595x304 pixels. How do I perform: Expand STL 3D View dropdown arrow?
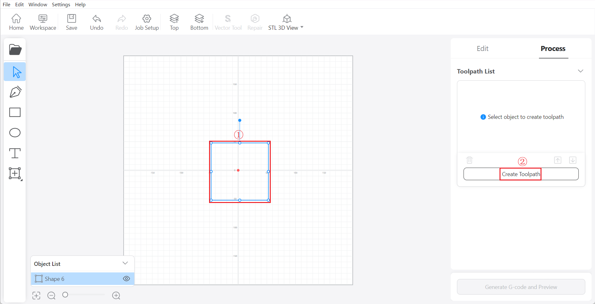tap(302, 27)
